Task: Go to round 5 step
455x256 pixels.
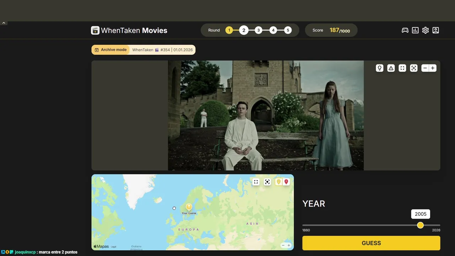Action: tap(288, 30)
